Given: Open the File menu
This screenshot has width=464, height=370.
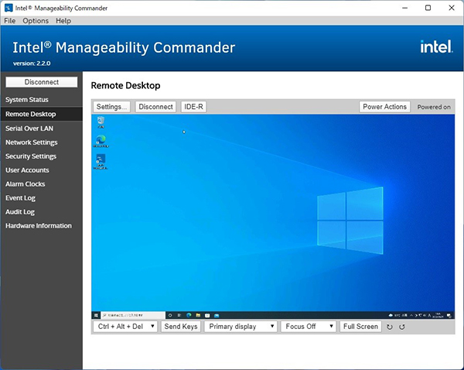Looking at the screenshot, I should pyautogui.click(x=9, y=21).
